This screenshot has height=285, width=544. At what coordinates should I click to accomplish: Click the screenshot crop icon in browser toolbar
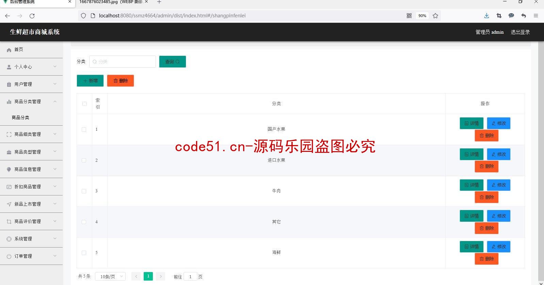[499, 16]
